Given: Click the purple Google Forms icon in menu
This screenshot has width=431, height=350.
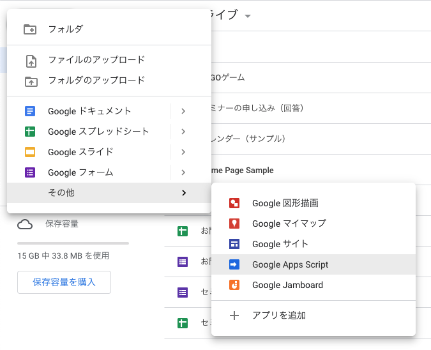Looking at the screenshot, I should click(x=30, y=172).
